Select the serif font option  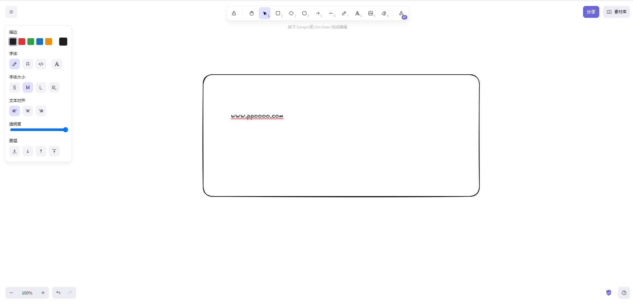pyautogui.click(x=57, y=64)
